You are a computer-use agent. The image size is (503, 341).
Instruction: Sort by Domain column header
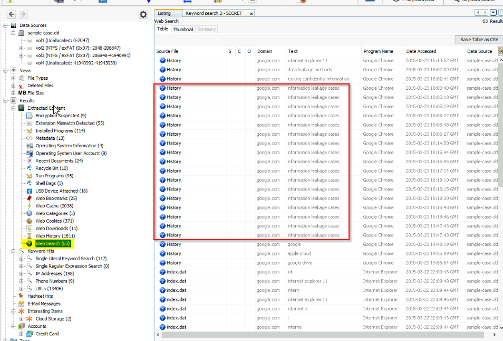point(270,51)
